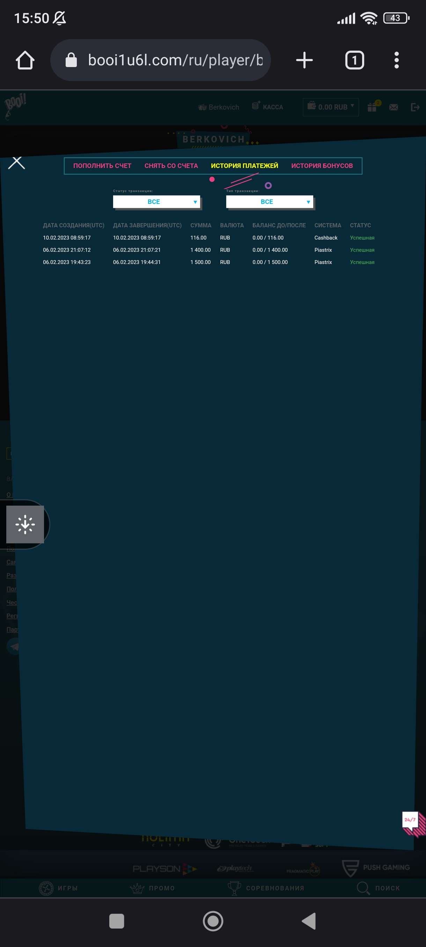Open ИГРЫ in bottom navigation
The height and width of the screenshot is (947, 426).
pos(58,888)
